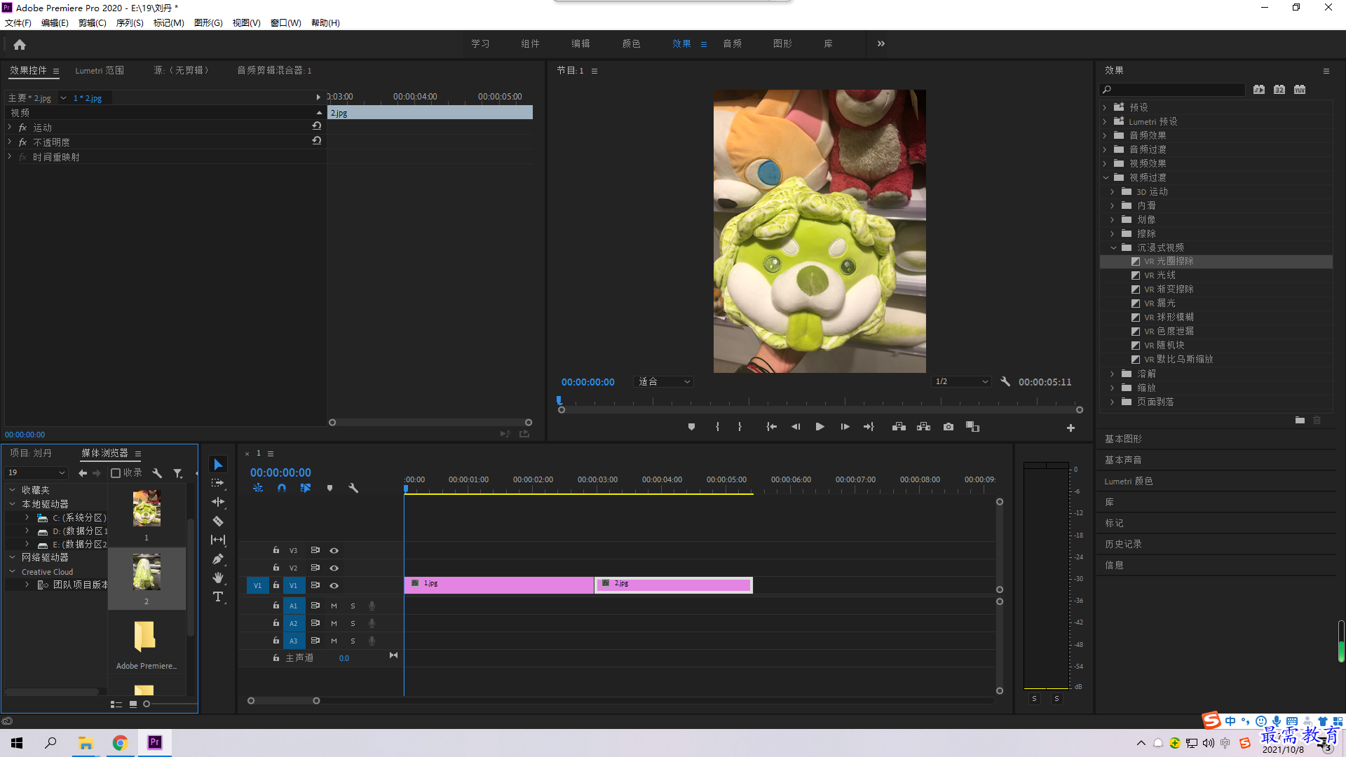Open Timeline Display Settings wrench

coord(353,488)
